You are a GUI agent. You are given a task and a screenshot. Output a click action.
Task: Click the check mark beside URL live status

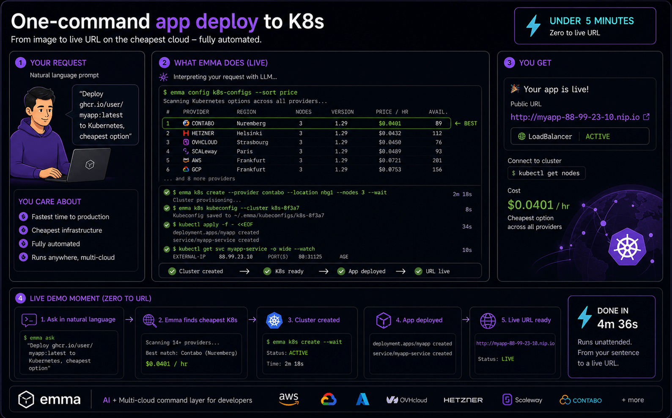click(418, 271)
